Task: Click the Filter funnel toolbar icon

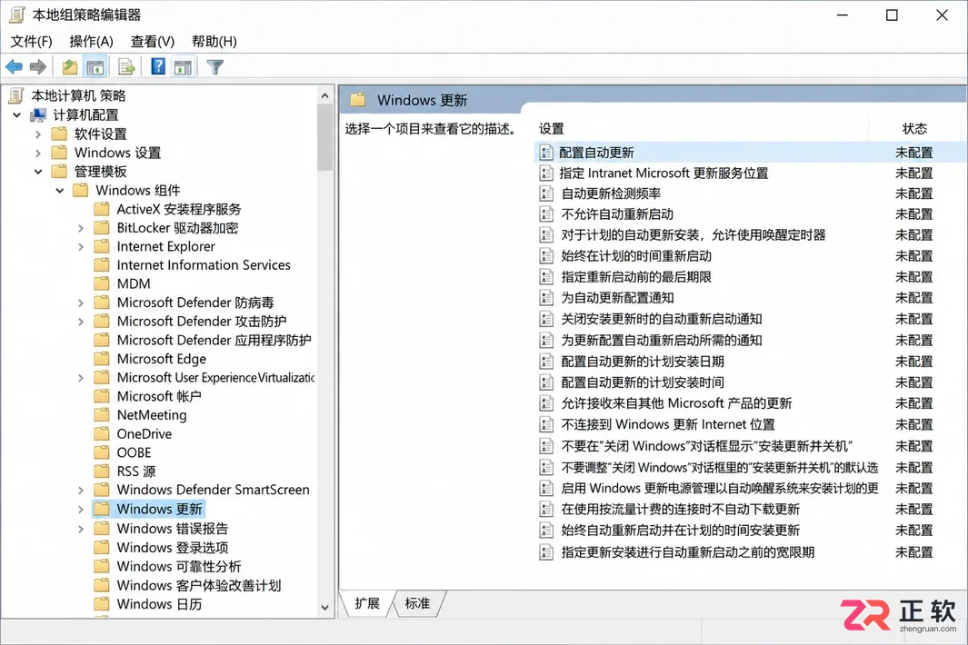Action: tap(215, 66)
